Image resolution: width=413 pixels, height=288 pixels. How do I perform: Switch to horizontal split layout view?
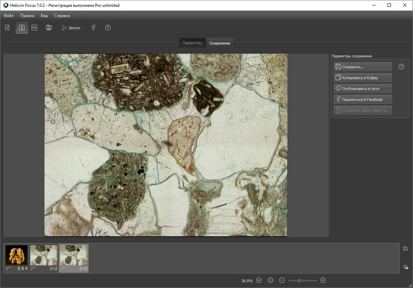(34, 28)
